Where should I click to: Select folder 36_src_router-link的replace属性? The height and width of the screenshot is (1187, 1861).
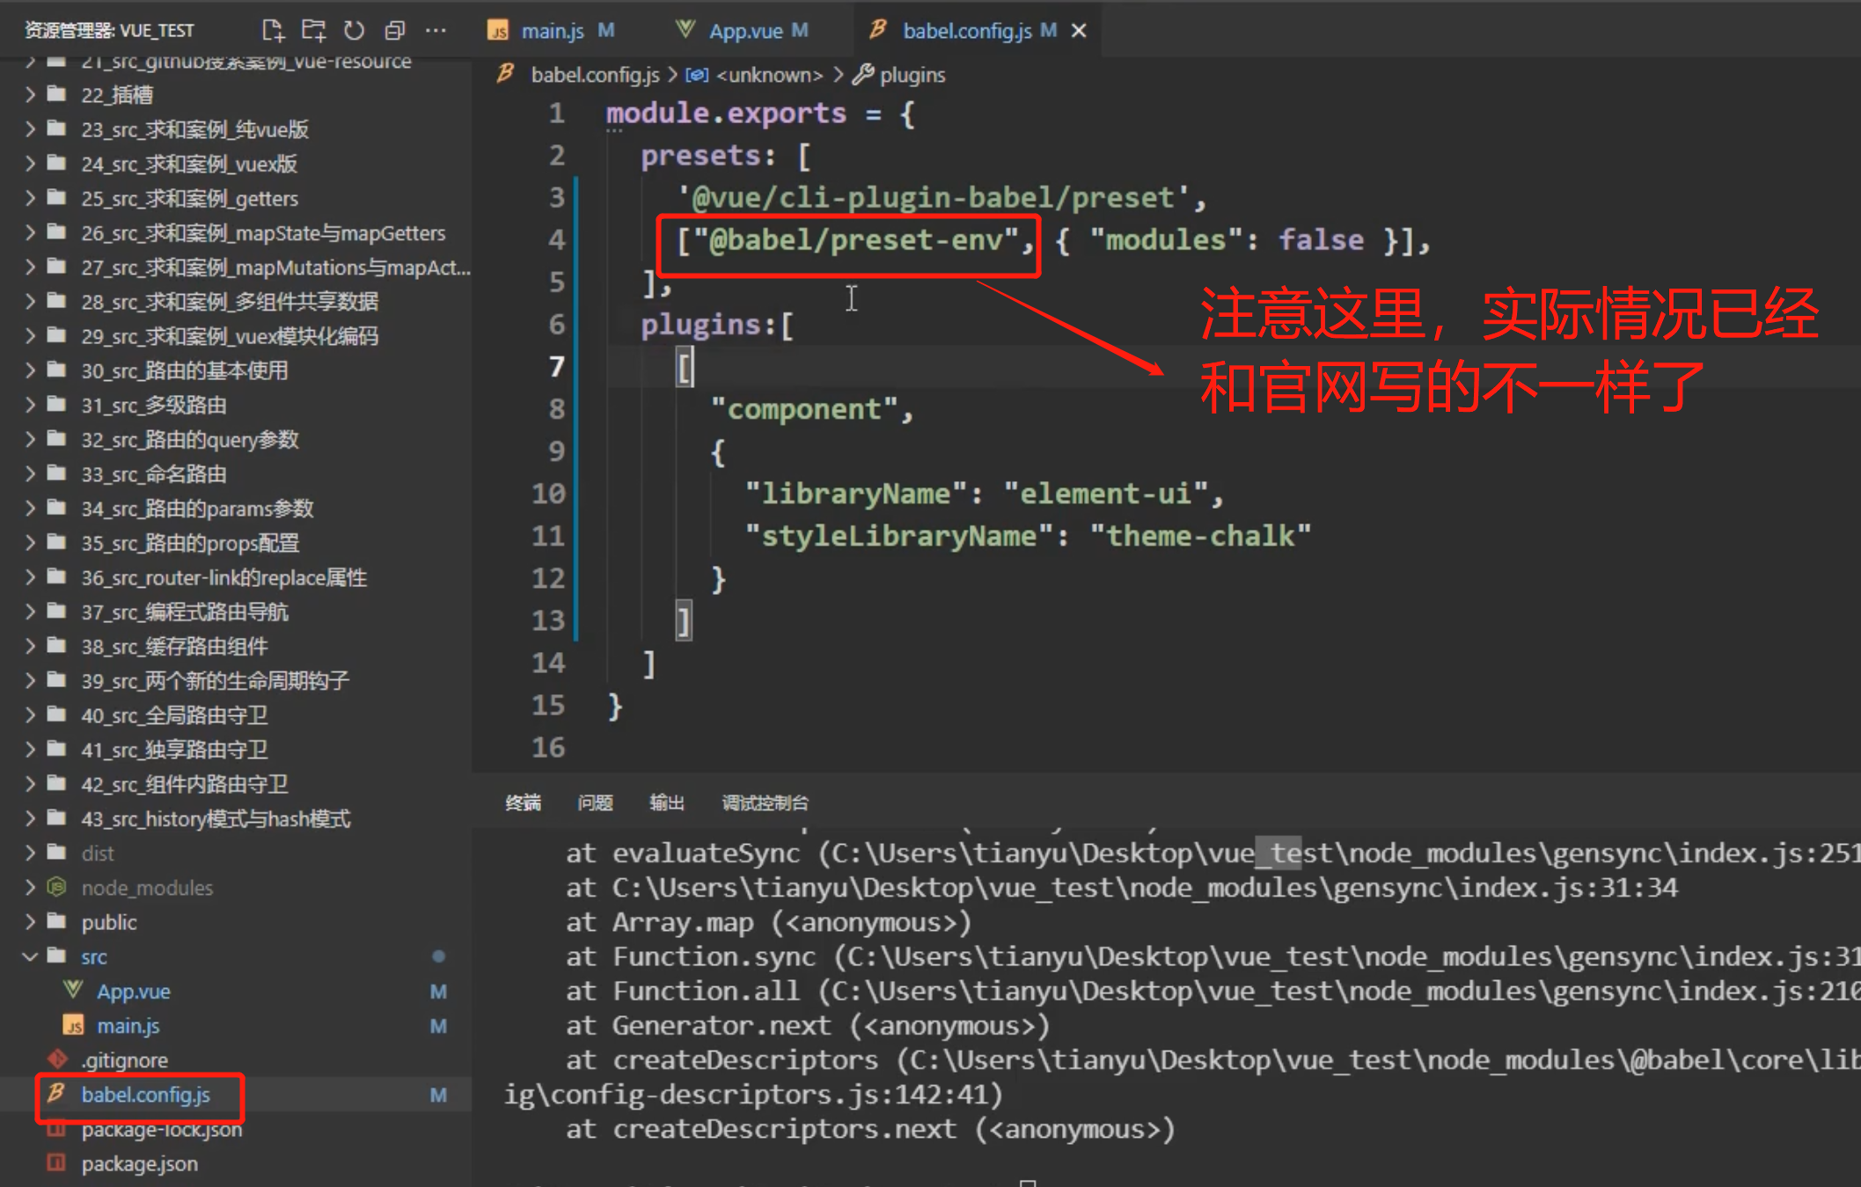[223, 577]
